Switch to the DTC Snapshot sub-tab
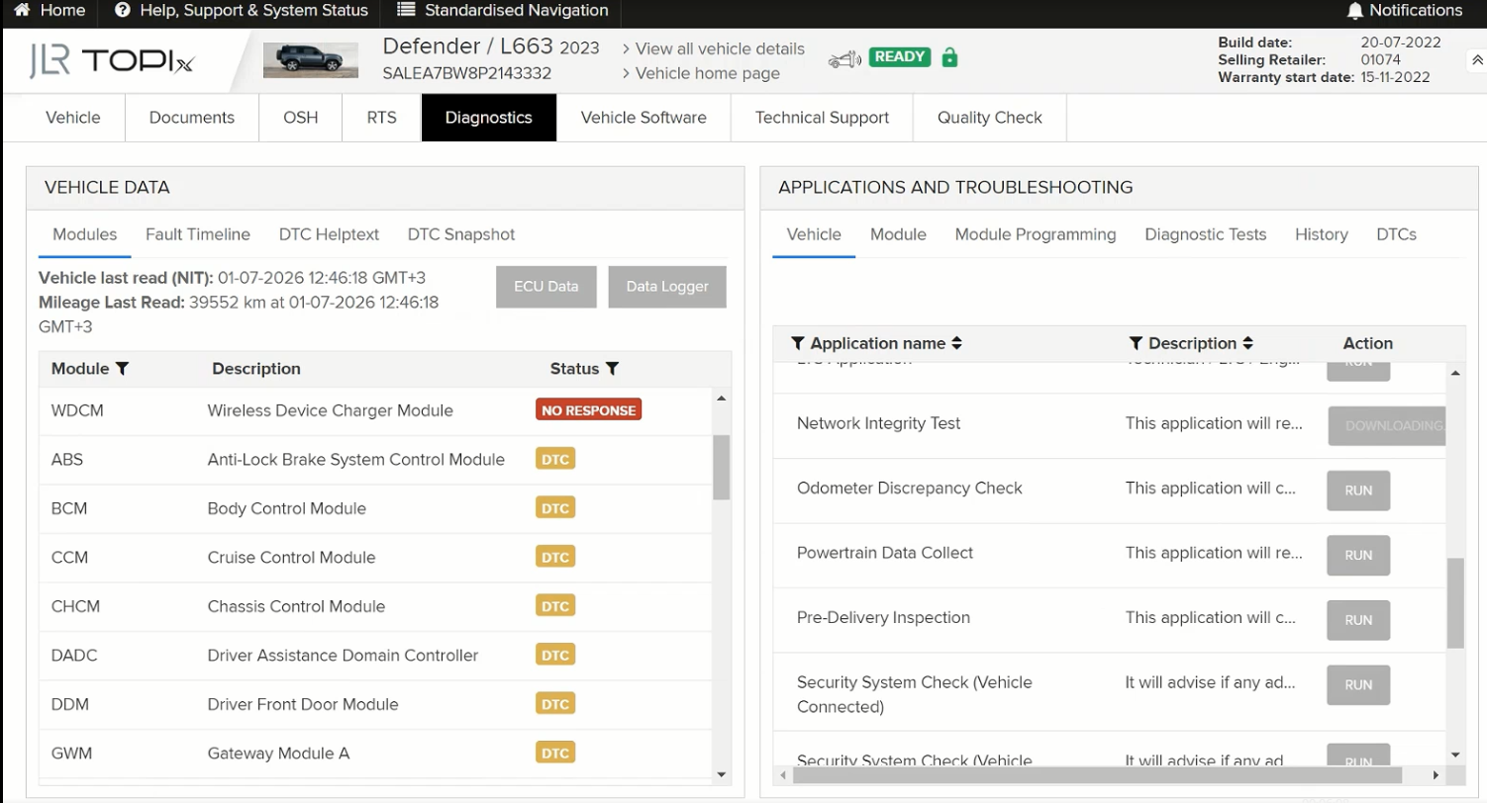Screen dimensions: 1487x803 point(461,235)
